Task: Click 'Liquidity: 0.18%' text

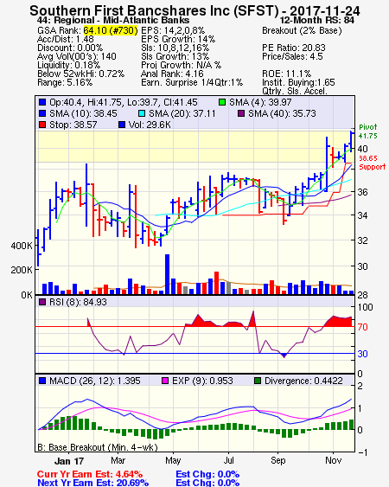Action: 68,65
